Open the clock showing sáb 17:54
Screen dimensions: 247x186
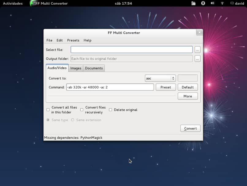click(x=123, y=3)
